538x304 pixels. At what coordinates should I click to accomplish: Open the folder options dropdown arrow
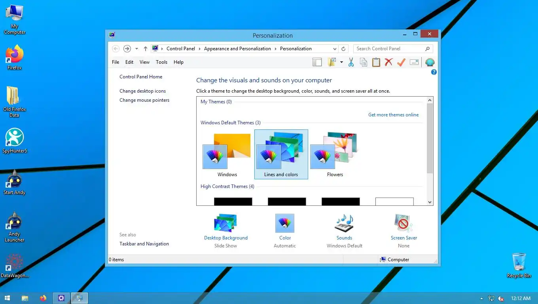[x=341, y=62]
